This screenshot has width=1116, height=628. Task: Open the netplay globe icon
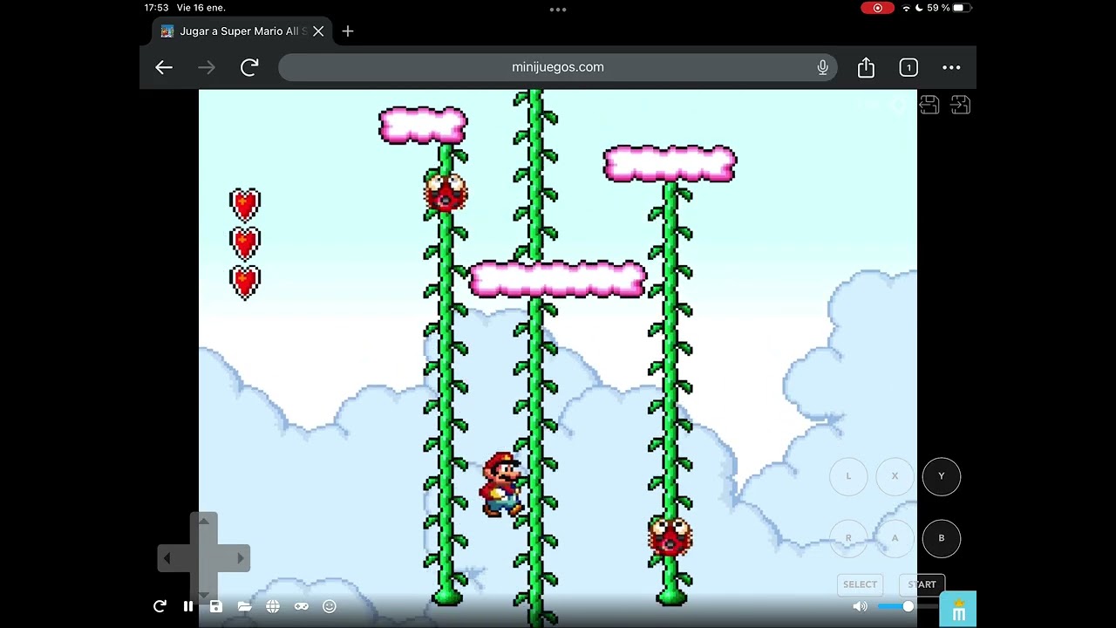pyautogui.click(x=273, y=606)
